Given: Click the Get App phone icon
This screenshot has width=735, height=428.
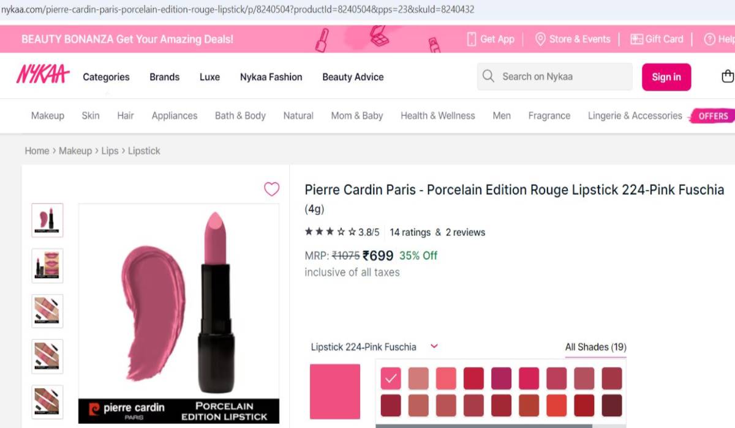Looking at the screenshot, I should tap(471, 39).
